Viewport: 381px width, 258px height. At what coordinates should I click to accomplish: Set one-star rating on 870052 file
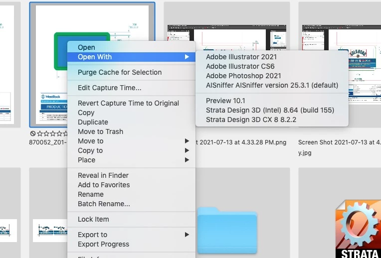pos(40,133)
